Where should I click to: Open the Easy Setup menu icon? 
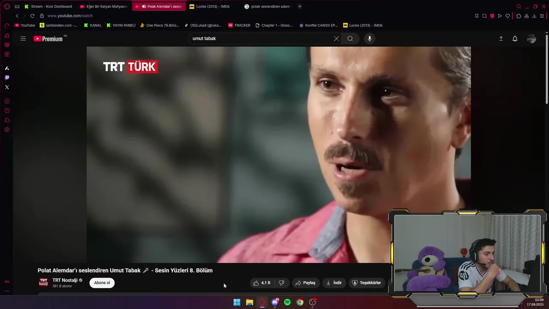(542, 16)
